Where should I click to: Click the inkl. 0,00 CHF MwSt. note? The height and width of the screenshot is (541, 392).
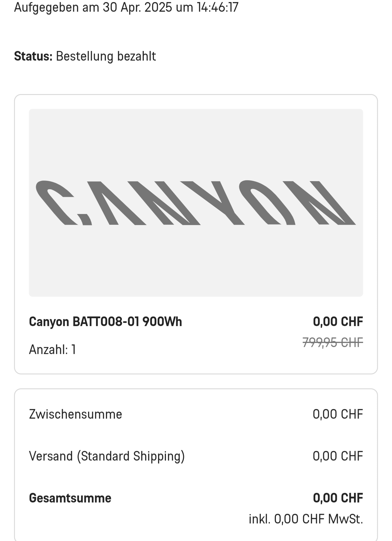pos(306,519)
